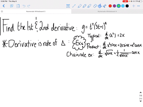
Task: Tap the total page count 244
Action: click(141, 99)
